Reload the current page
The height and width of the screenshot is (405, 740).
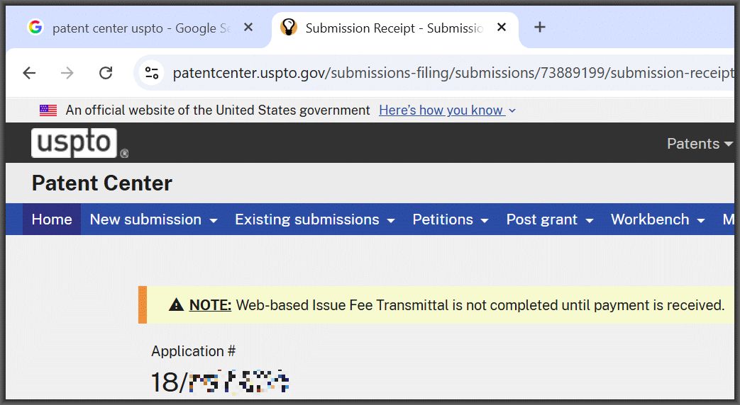coord(106,73)
